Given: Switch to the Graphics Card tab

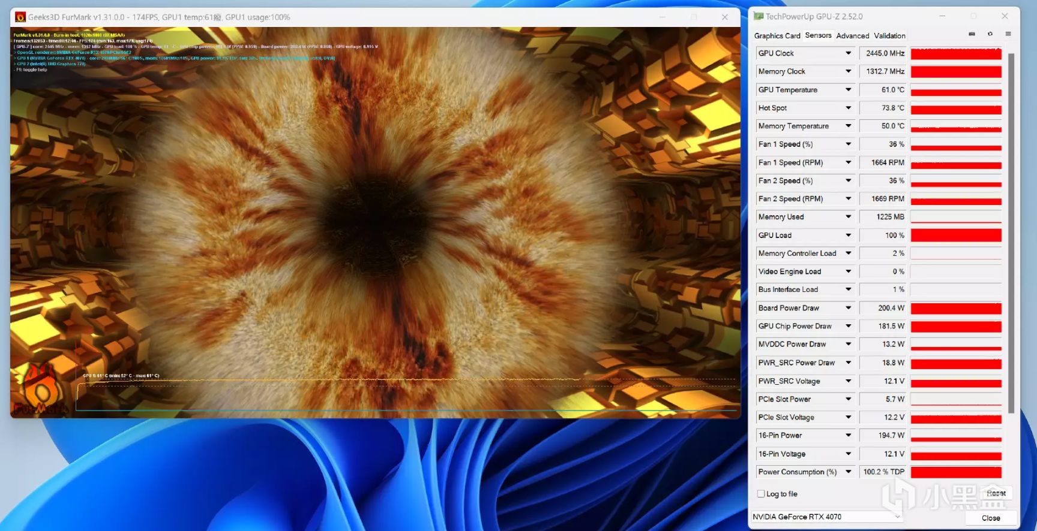Looking at the screenshot, I should pyautogui.click(x=777, y=36).
